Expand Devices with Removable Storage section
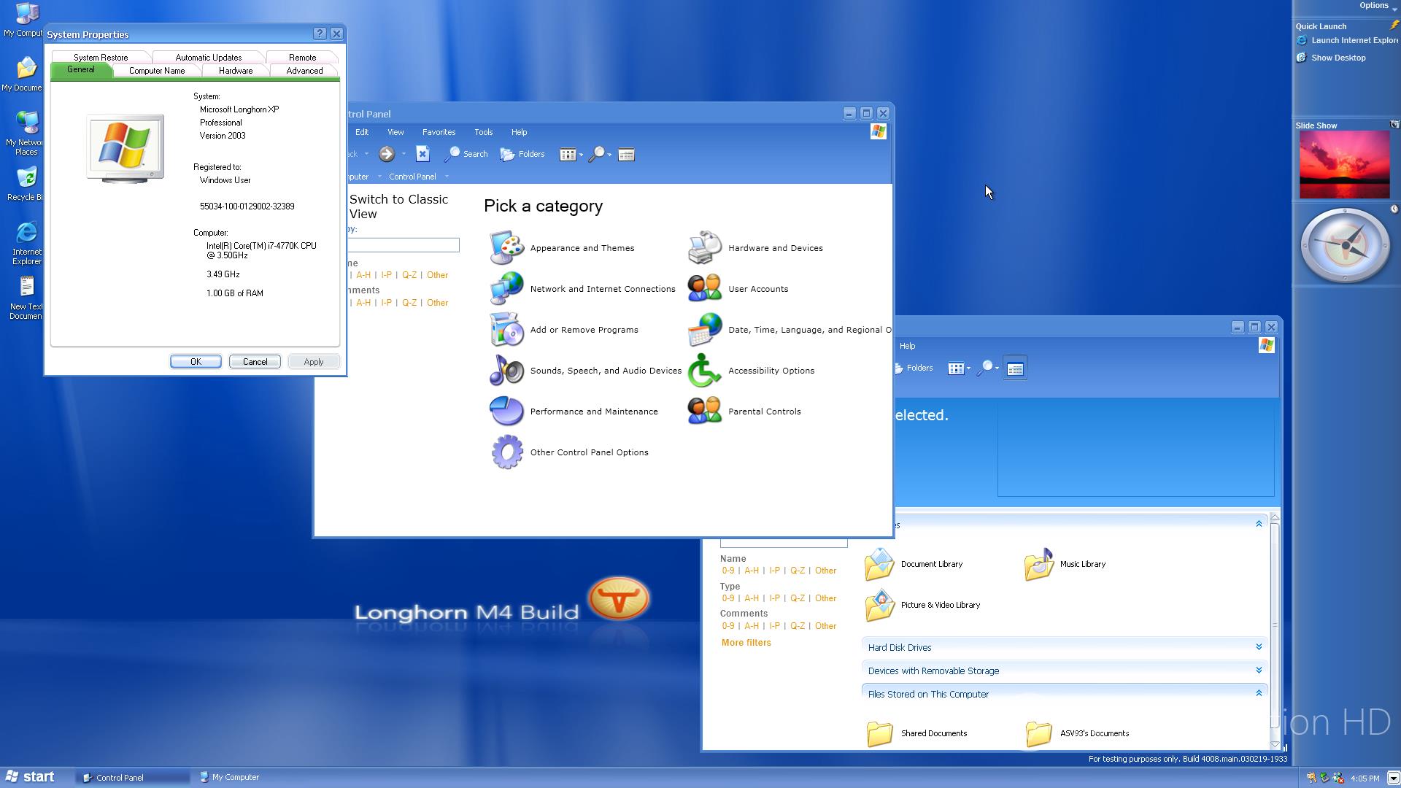 1258,671
